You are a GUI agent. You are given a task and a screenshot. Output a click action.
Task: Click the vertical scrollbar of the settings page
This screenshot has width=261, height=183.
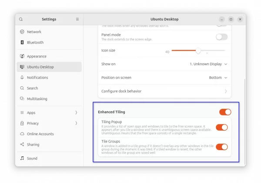tap(244, 122)
